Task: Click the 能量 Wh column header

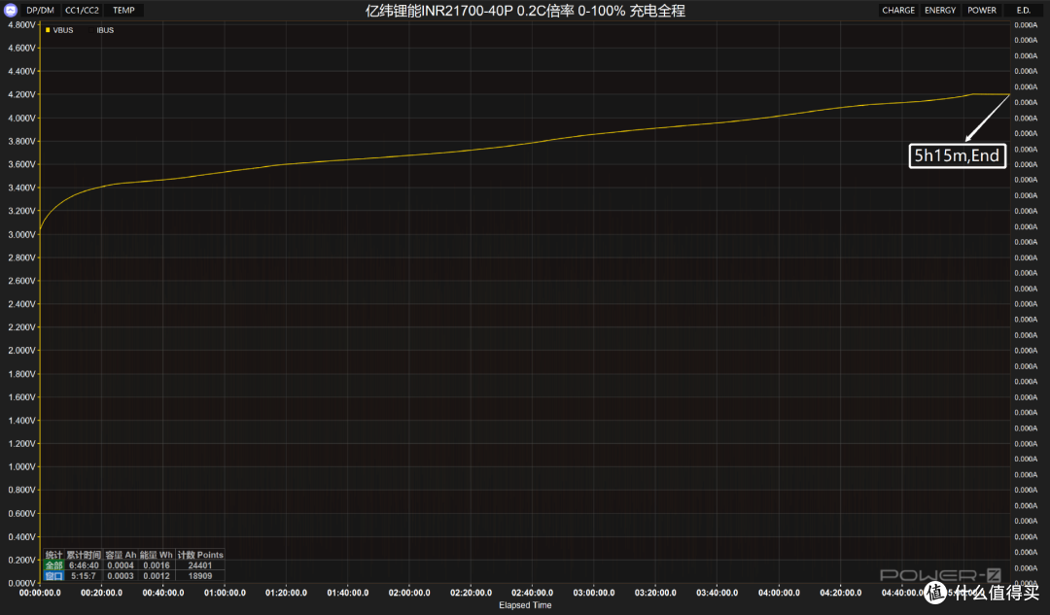Action: [x=156, y=555]
